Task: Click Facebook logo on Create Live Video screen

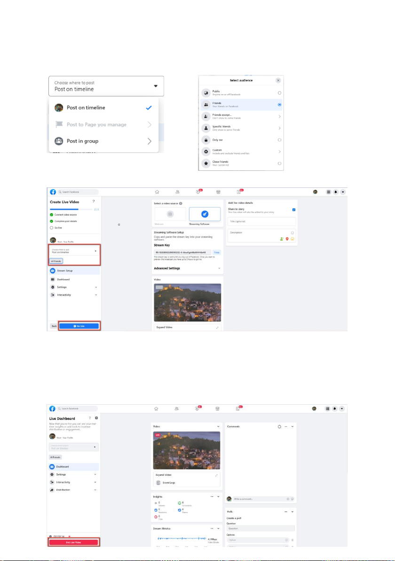Action: [53, 192]
